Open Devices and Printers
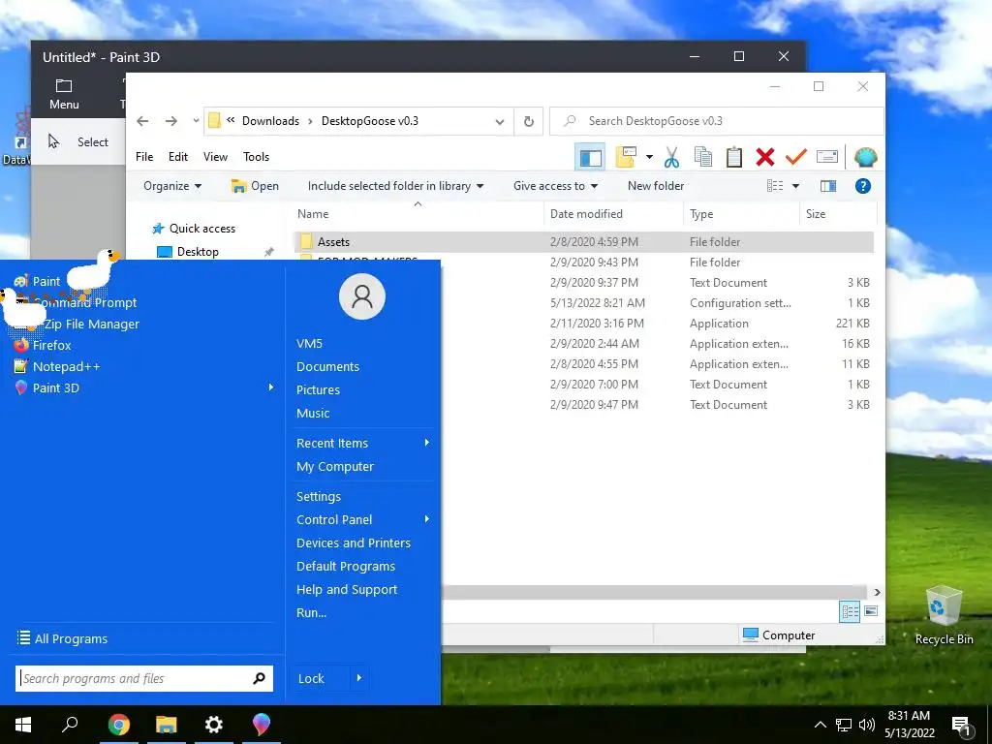This screenshot has height=744, width=992. [353, 542]
